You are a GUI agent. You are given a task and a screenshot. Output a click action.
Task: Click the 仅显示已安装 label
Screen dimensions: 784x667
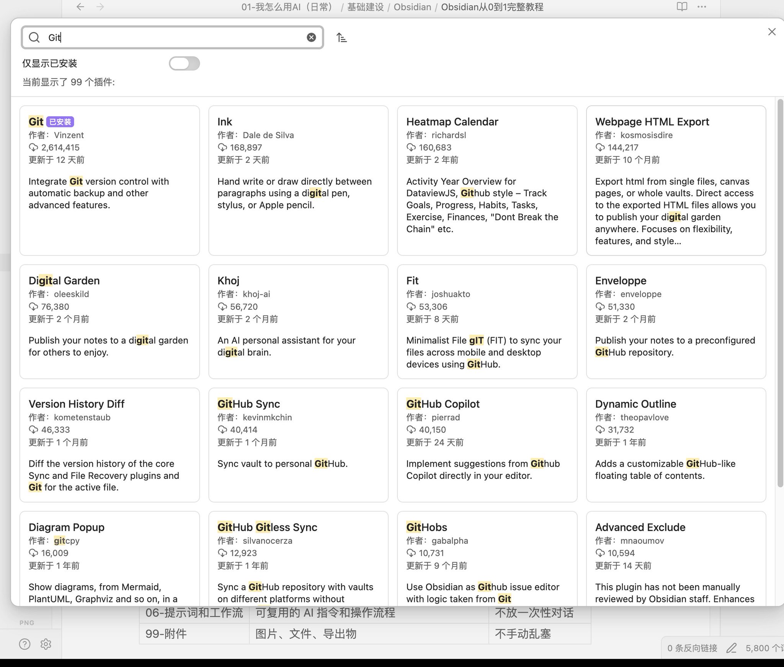point(50,63)
